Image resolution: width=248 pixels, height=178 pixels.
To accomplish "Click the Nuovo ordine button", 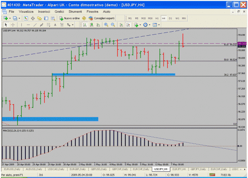I will tap(69, 18).
